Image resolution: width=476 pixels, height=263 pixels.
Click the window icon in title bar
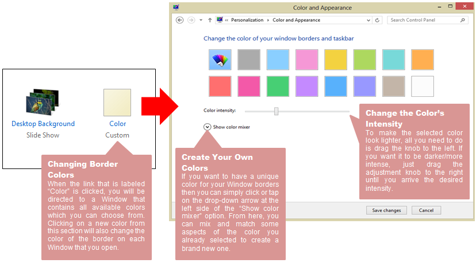pos(176,7)
